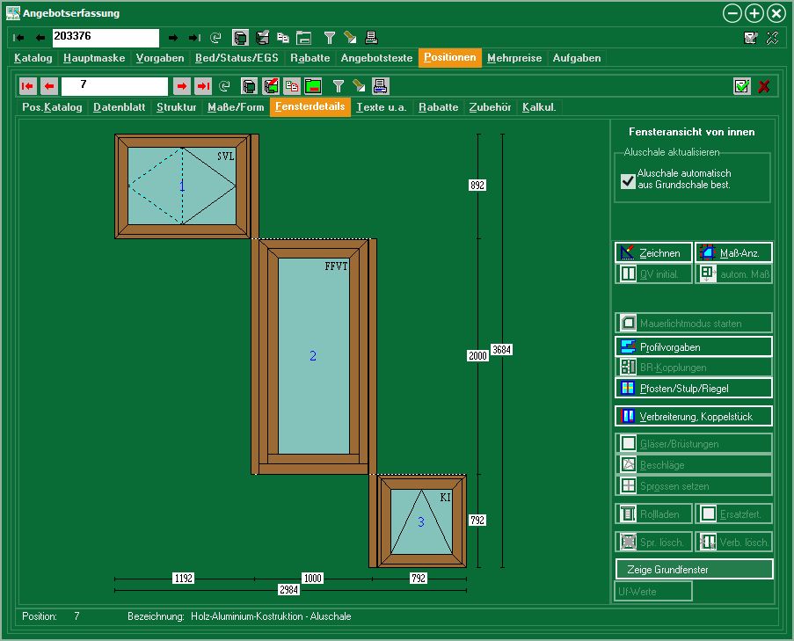This screenshot has width=794, height=641.
Task: Open the Vorgaben tab
Action: tap(160, 58)
